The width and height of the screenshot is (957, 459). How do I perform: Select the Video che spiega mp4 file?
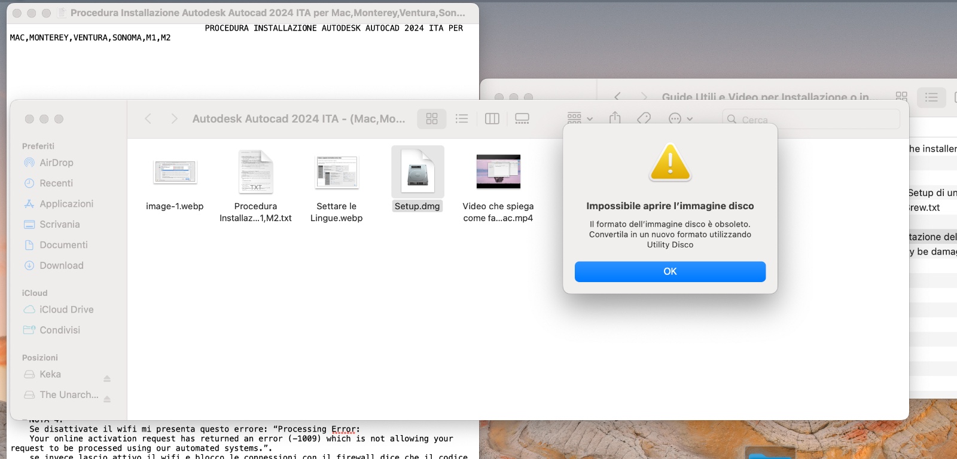(498, 188)
